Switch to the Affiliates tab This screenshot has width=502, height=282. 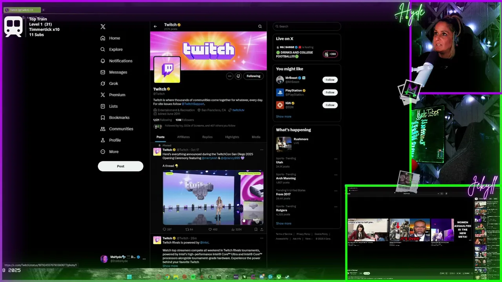click(183, 137)
